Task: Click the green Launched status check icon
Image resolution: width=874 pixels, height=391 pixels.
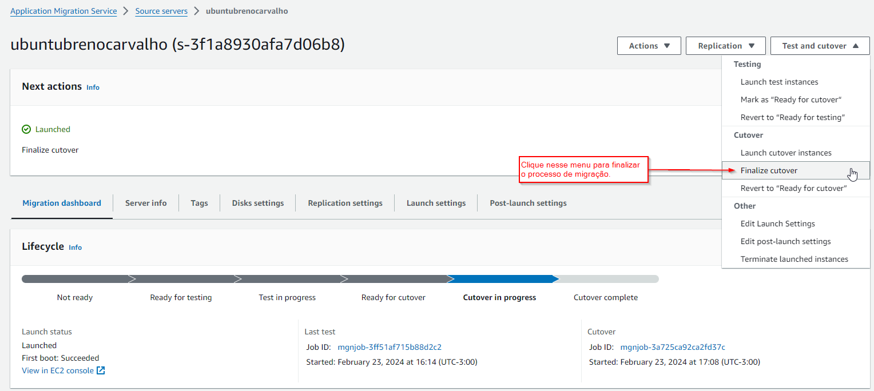Action: point(26,129)
